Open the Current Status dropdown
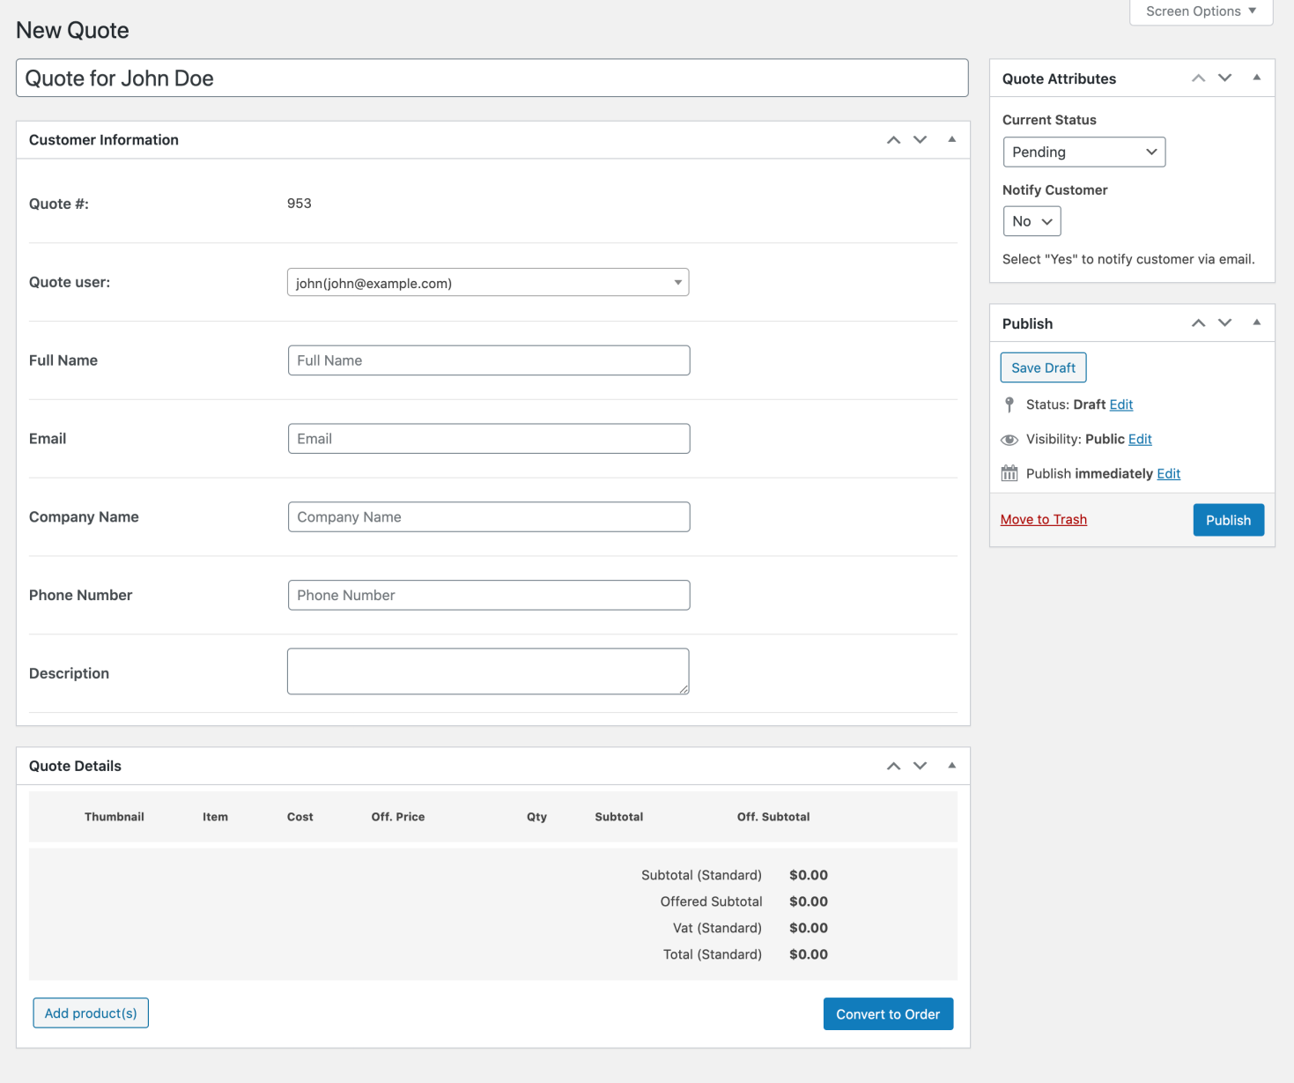The width and height of the screenshot is (1294, 1083). coord(1083,152)
